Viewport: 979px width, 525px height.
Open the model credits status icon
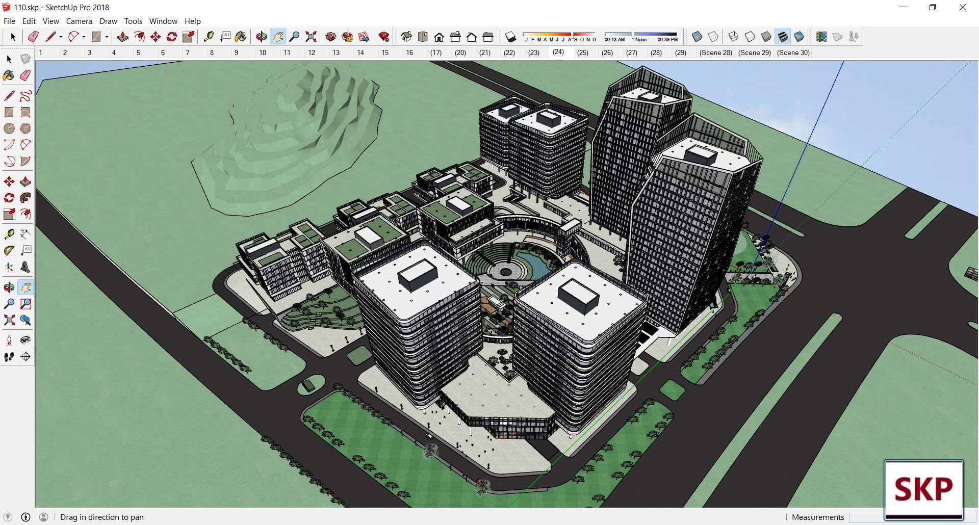pyautogui.click(x=25, y=517)
